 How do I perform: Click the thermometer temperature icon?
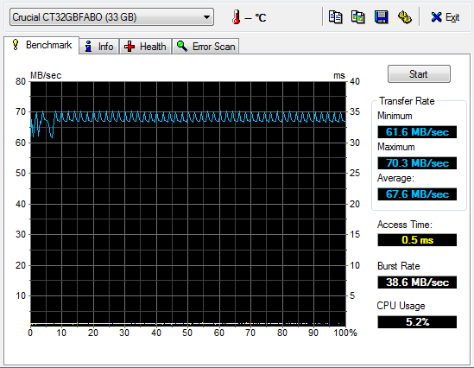click(x=237, y=17)
